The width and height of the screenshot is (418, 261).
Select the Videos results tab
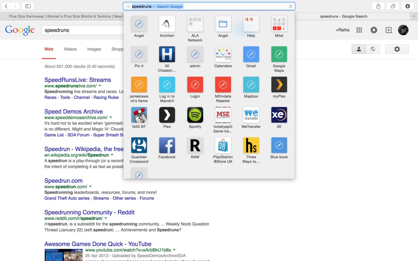point(70,49)
